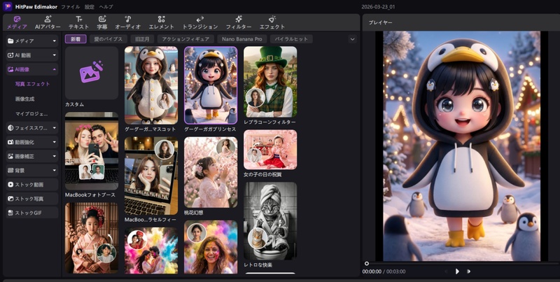Open the カスタム custom effect tile
This screenshot has width=560, height=282.
click(x=92, y=73)
